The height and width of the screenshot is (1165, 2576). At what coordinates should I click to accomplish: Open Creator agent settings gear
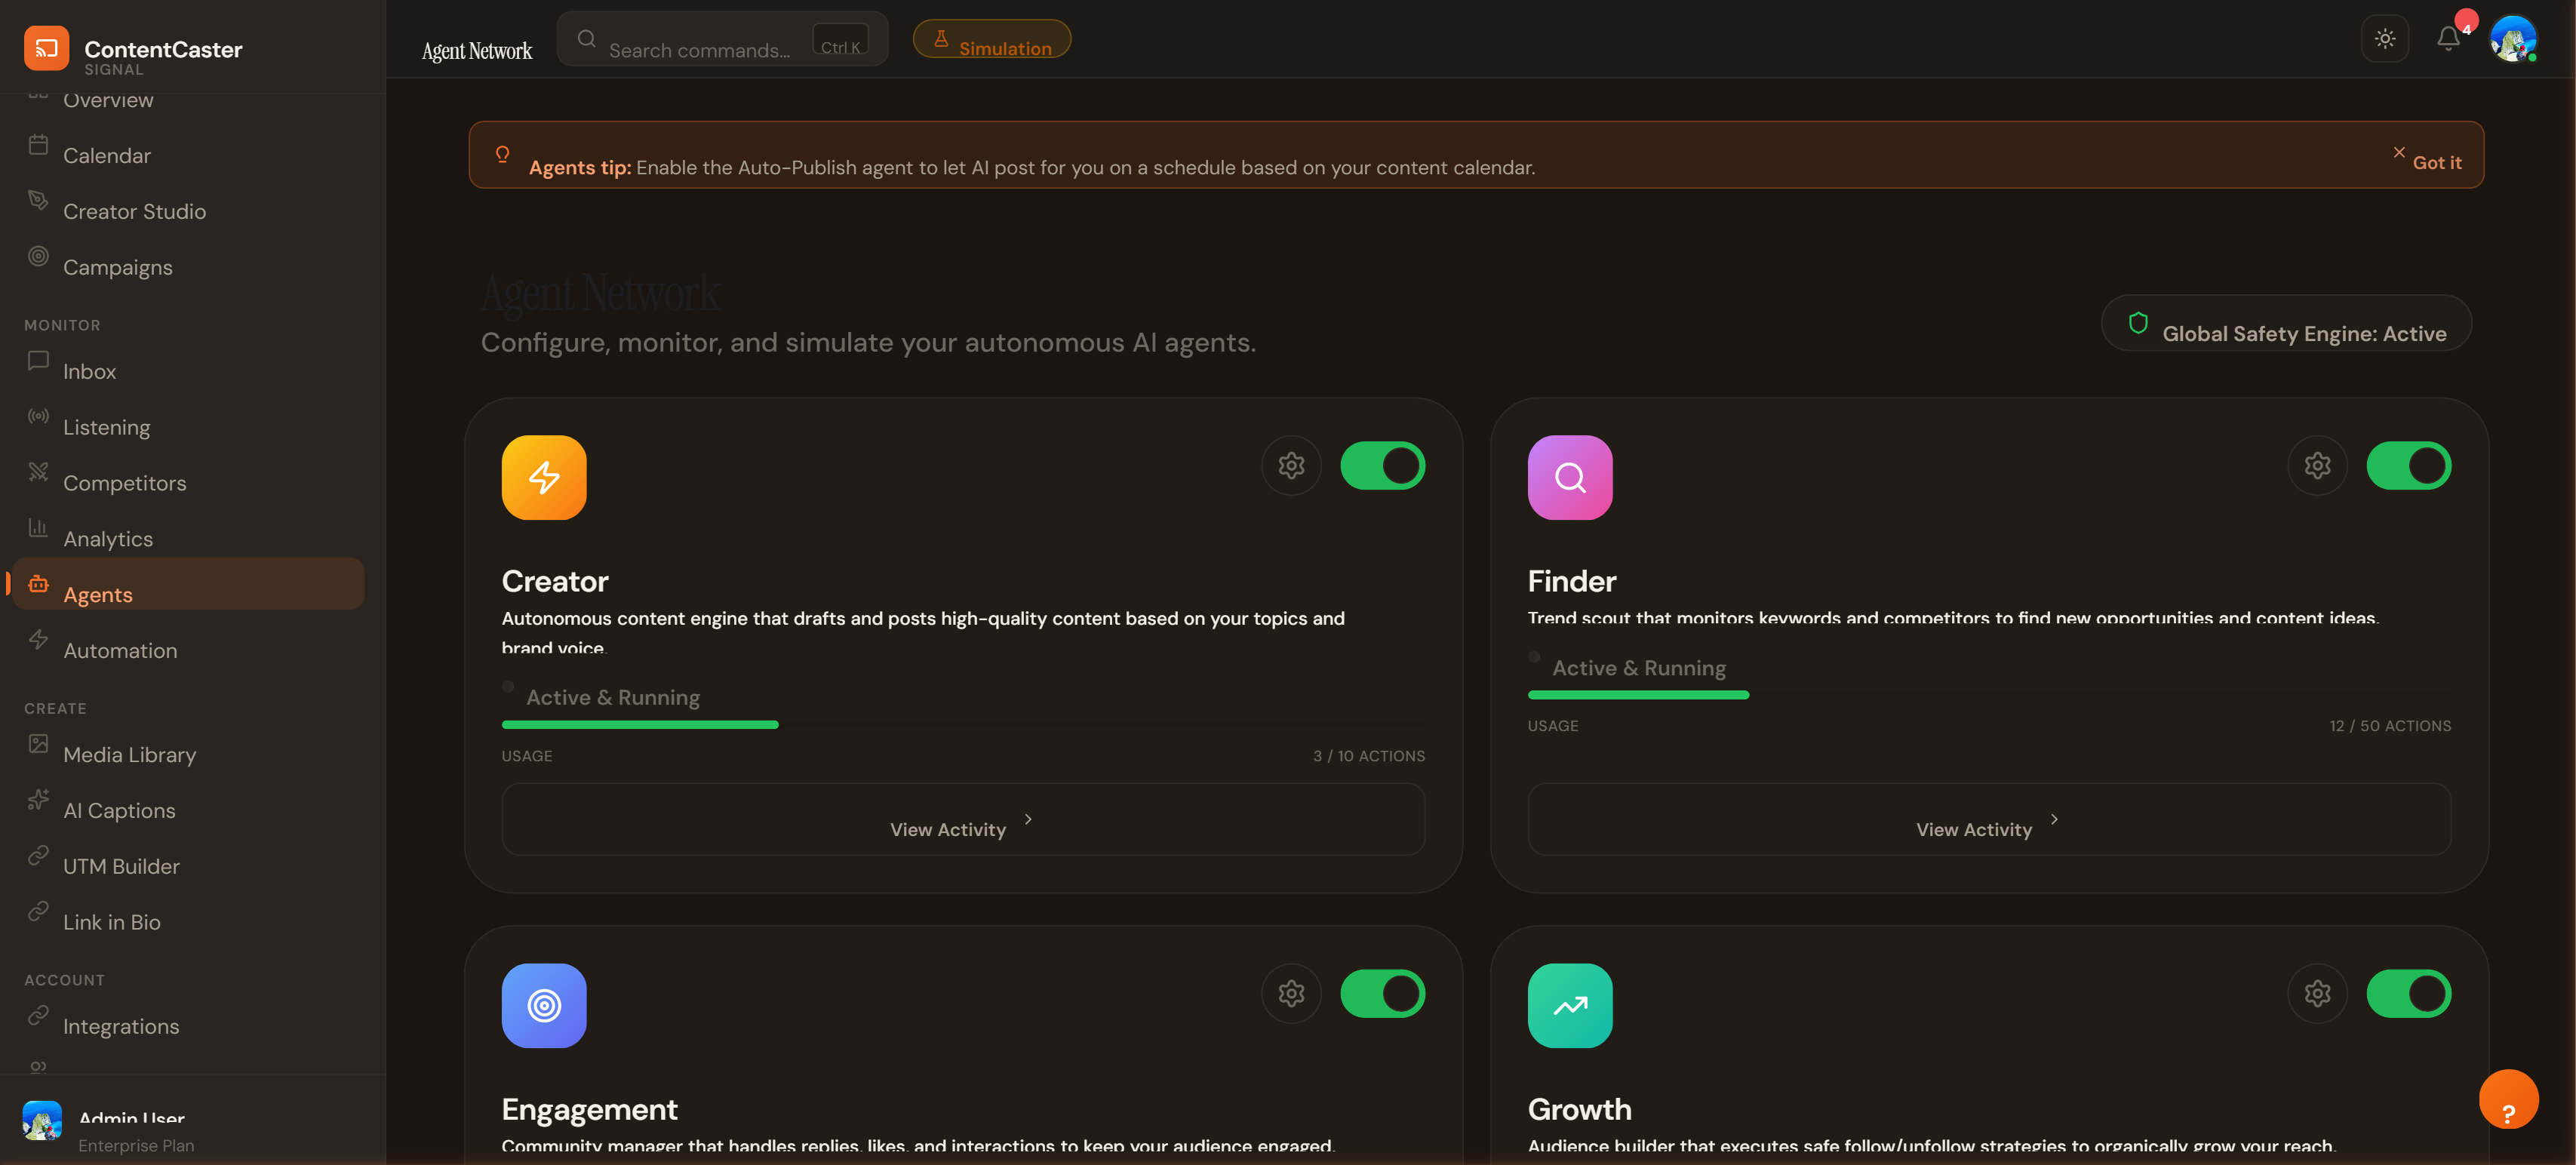[x=1291, y=465]
